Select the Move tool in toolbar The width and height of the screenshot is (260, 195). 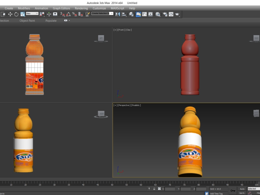pyautogui.click(x=10, y=14)
